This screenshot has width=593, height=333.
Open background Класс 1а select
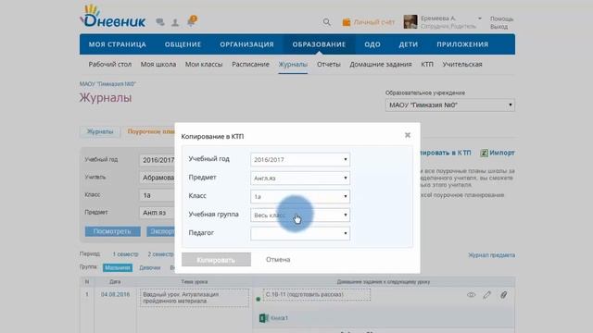tap(157, 195)
